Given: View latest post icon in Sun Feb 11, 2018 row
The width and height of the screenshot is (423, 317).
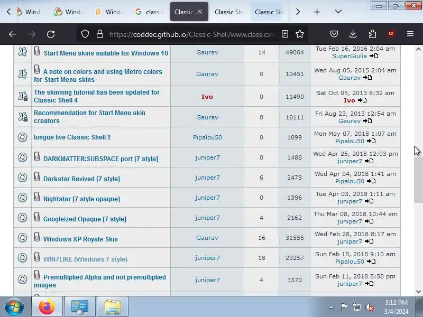Looking at the screenshot, I should [369, 284].
